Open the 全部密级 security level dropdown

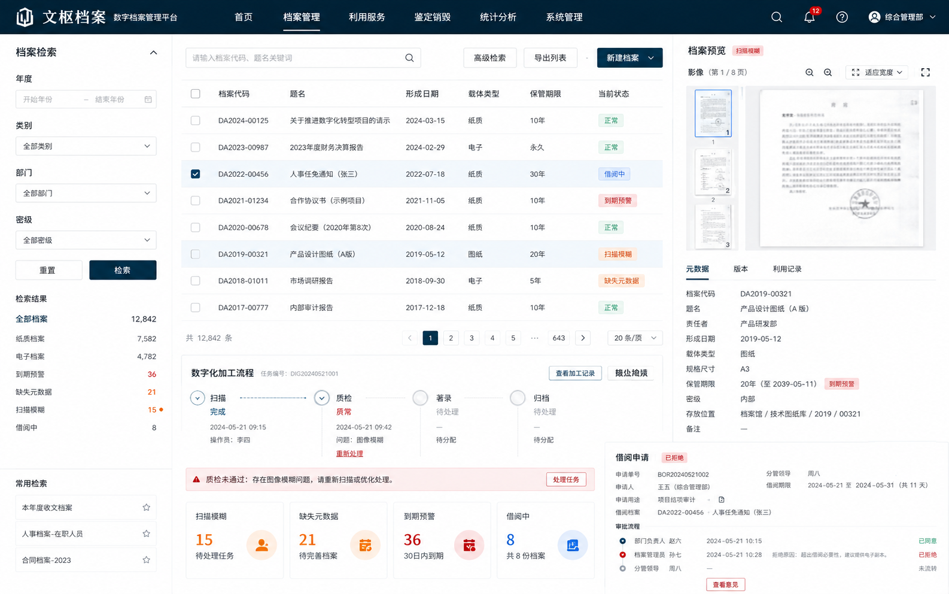click(x=86, y=240)
